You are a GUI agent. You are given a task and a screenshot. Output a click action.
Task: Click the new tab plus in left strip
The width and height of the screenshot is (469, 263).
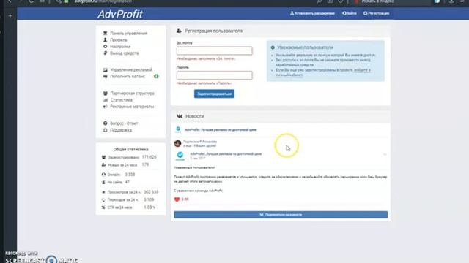(x=10, y=15)
